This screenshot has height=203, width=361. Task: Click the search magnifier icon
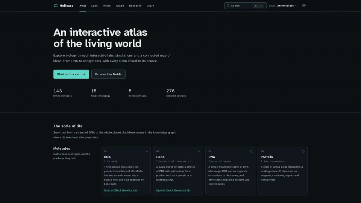[x=228, y=6]
